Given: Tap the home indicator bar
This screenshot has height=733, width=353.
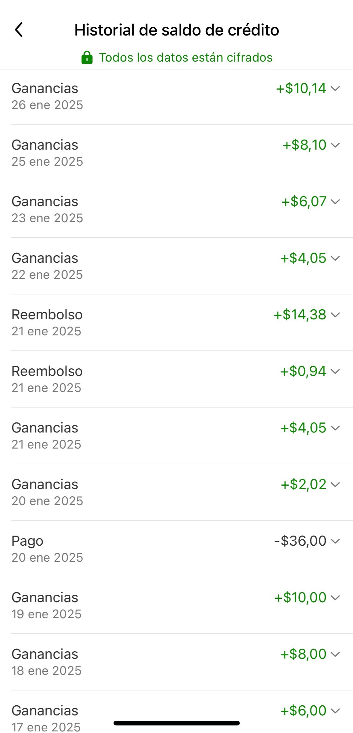Looking at the screenshot, I should pos(177,723).
